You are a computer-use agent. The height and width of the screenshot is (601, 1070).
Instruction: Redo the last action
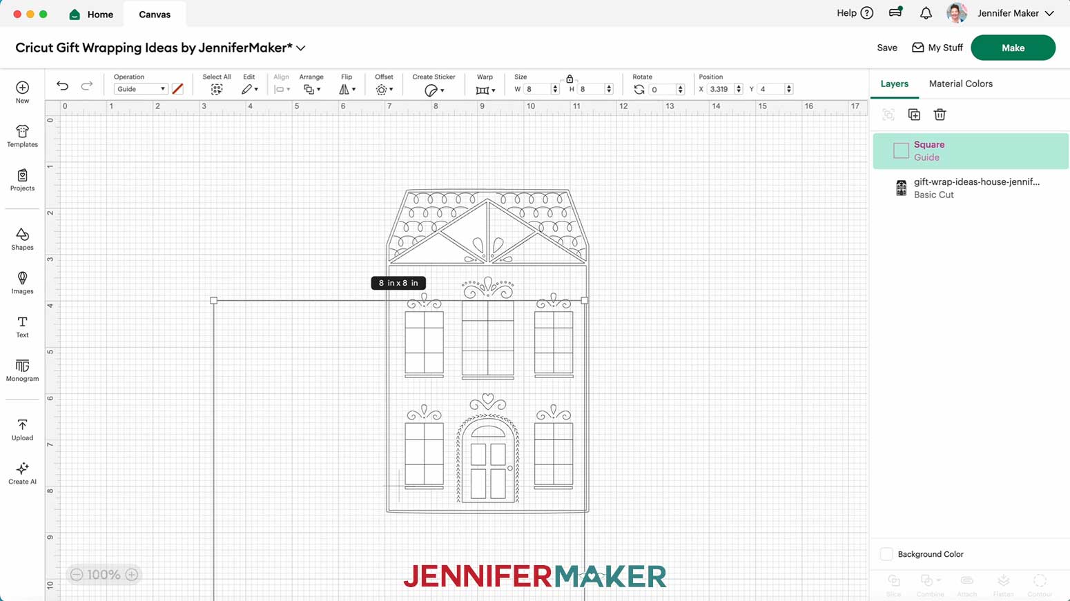(x=86, y=86)
